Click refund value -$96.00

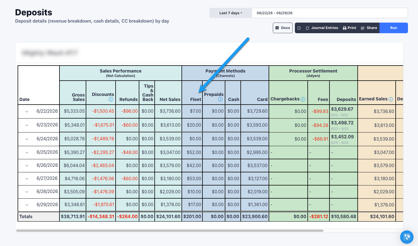click(130, 111)
